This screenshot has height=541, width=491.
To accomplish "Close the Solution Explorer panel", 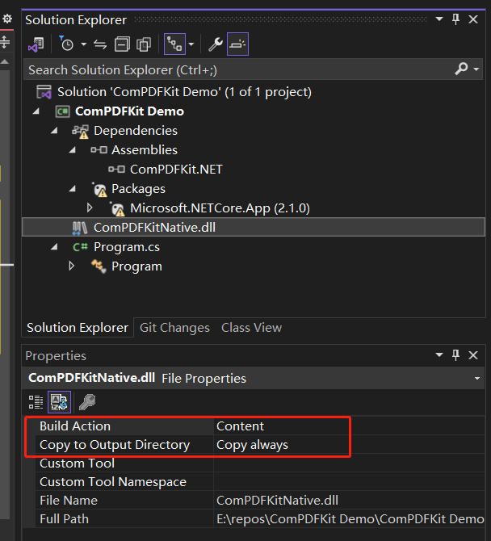I will click(x=473, y=19).
